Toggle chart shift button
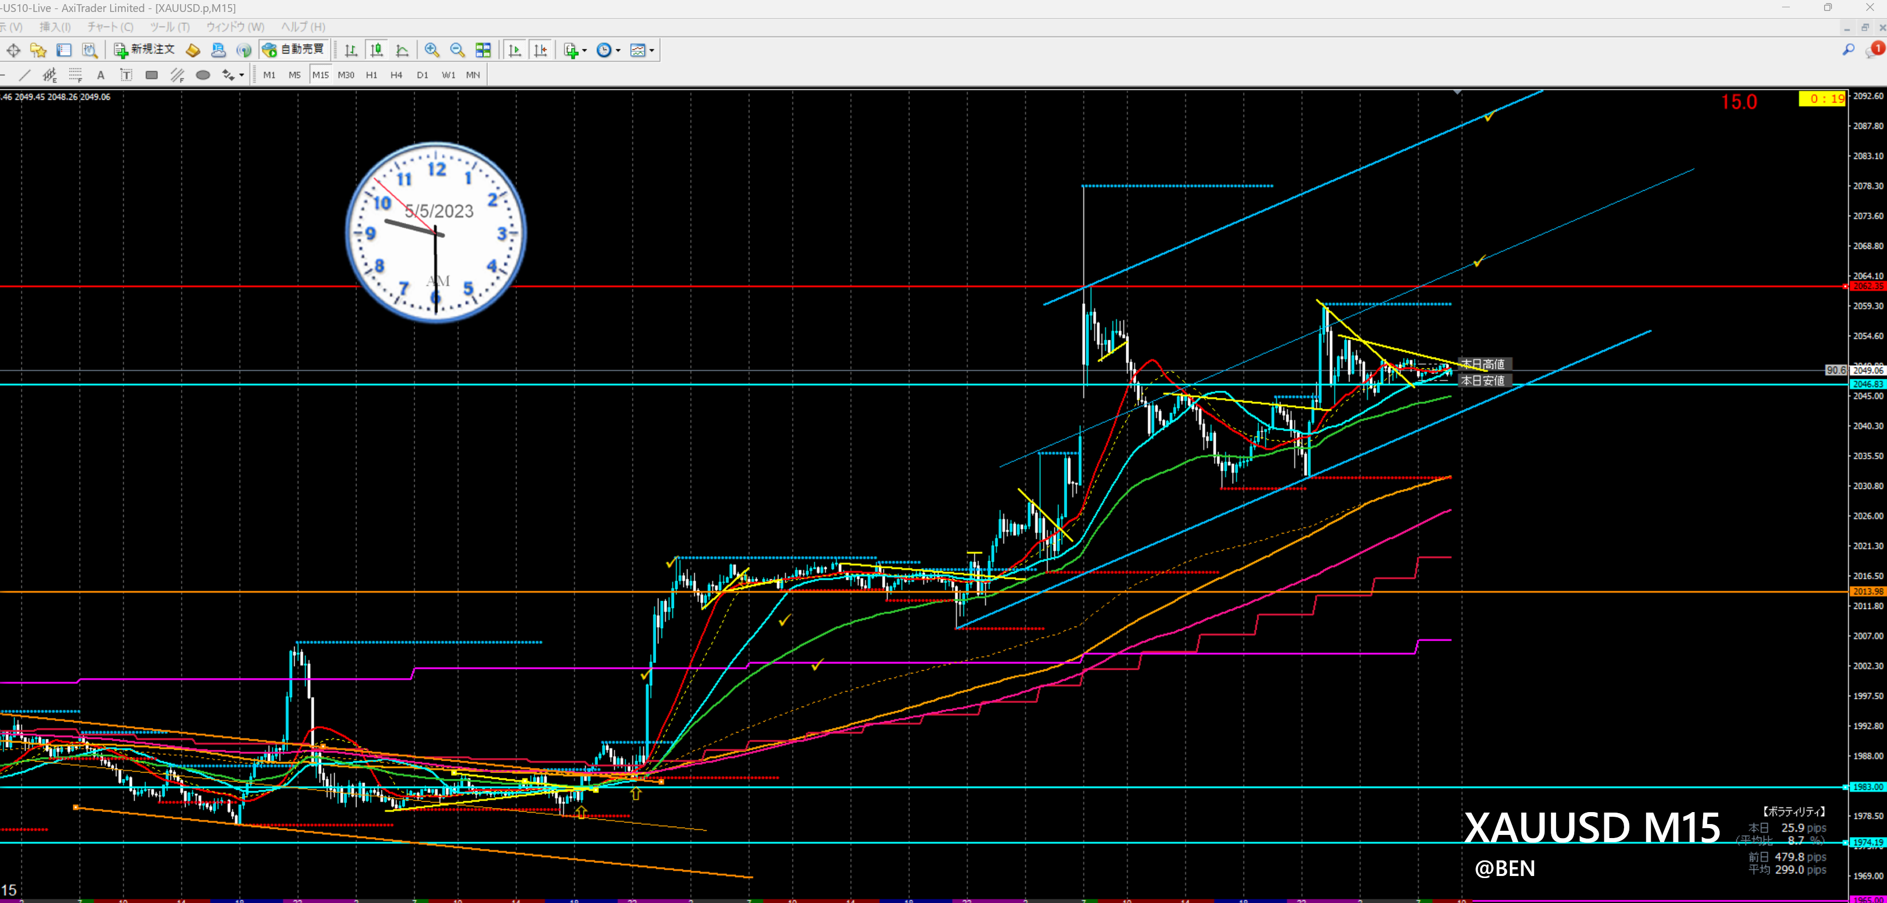This screenshot has width=1887, height=903. click(541, 50)
